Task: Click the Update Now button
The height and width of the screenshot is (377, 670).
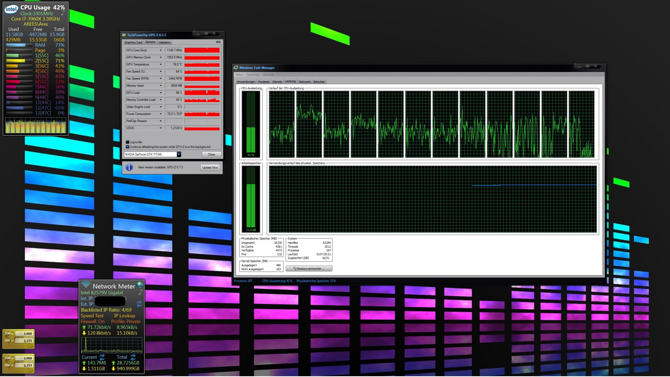Action: tap(210, 168)
